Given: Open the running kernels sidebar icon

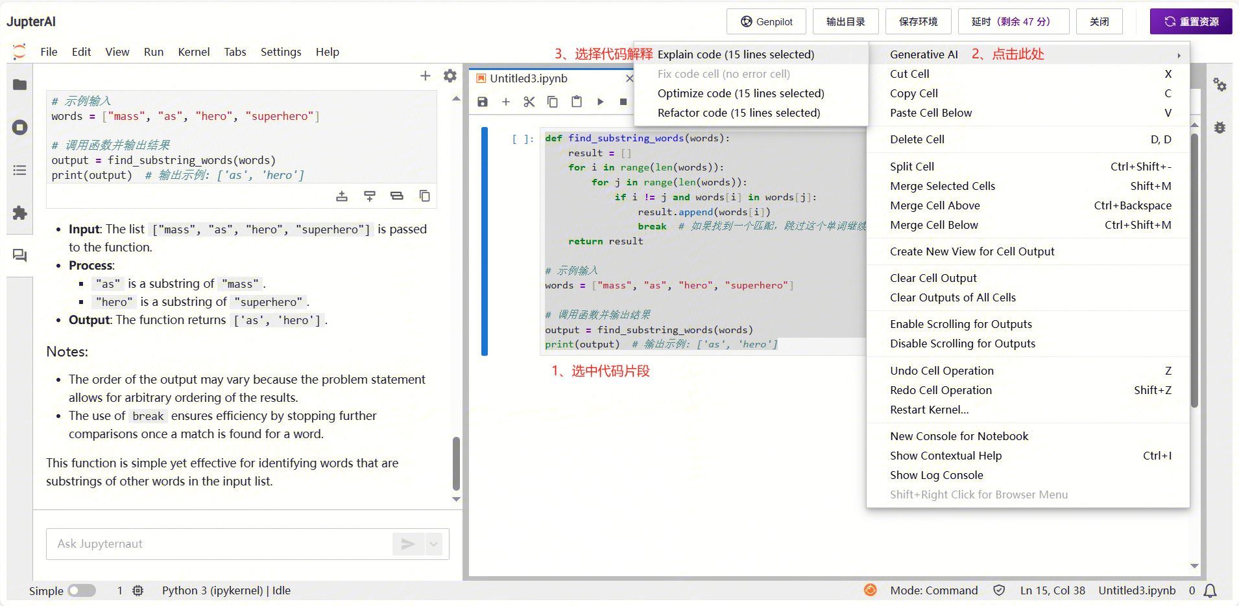Looking at the screenshot, I should pyautogui.click(x=20, y=128).
